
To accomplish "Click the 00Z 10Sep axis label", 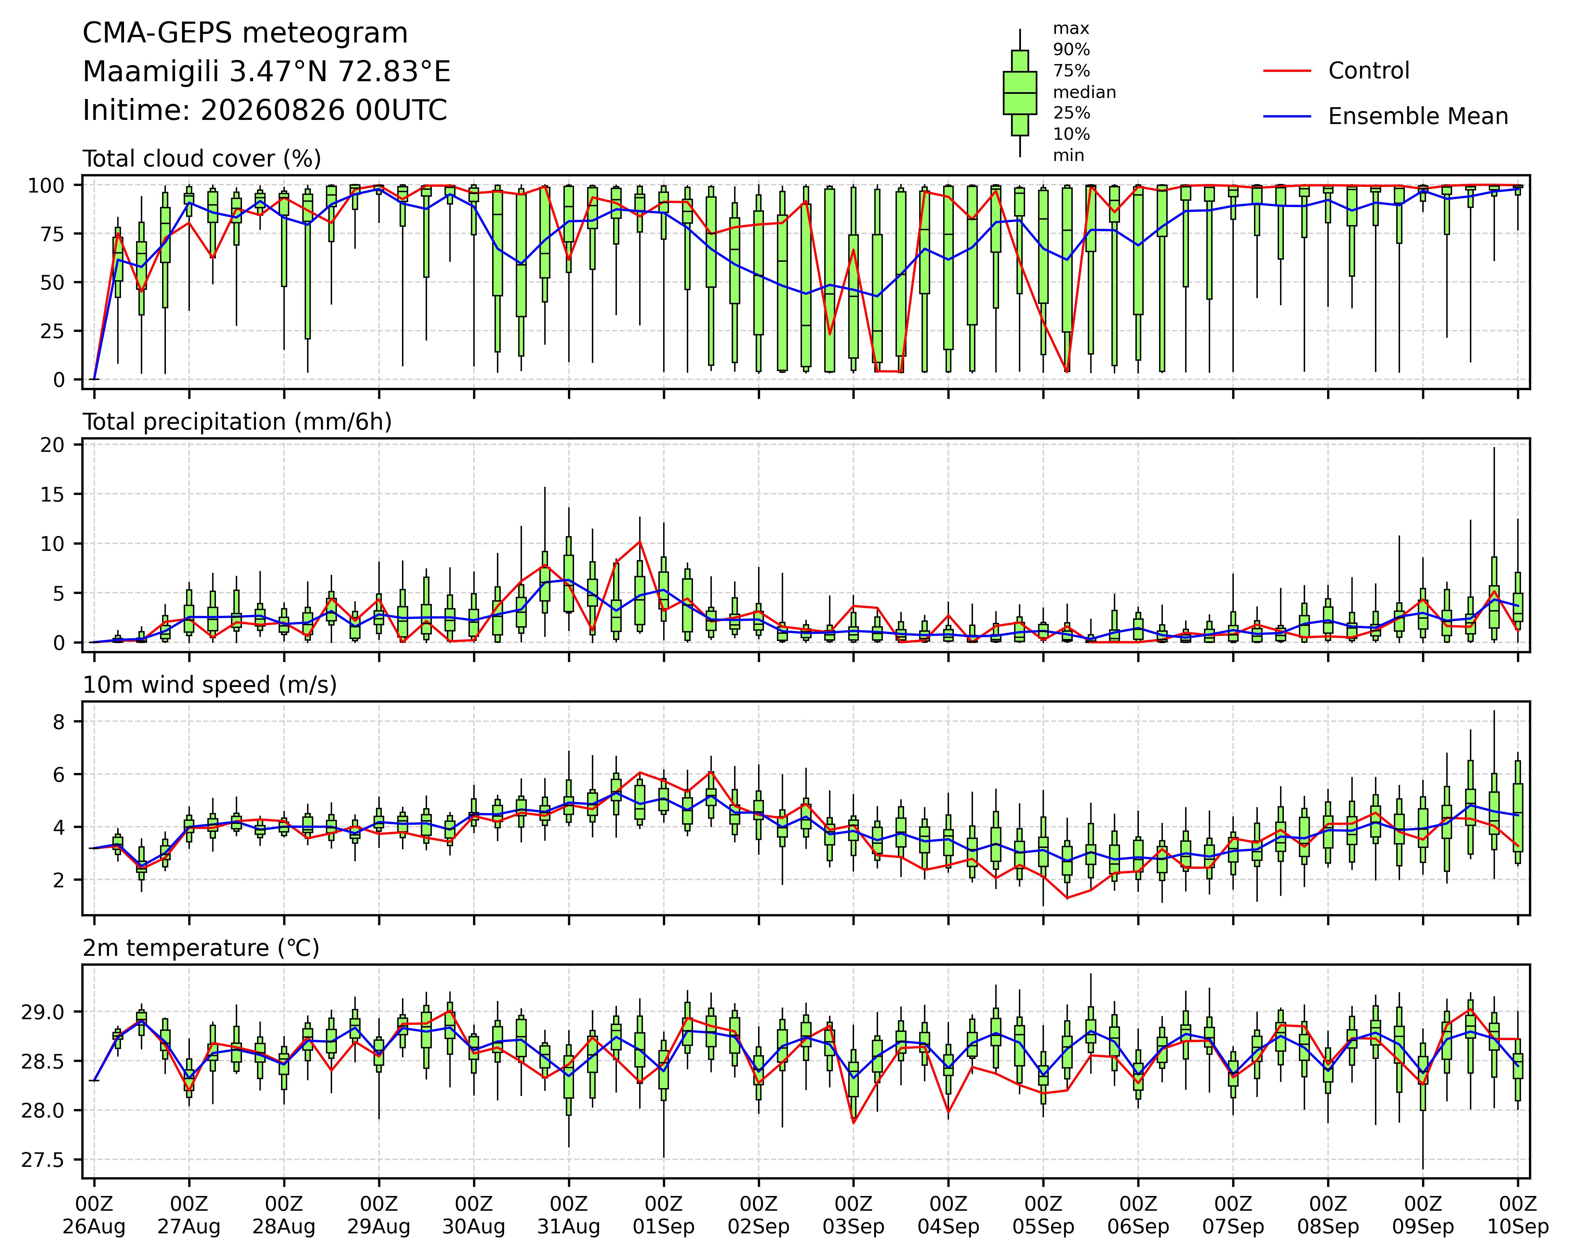I will tap(1518, 1215).
